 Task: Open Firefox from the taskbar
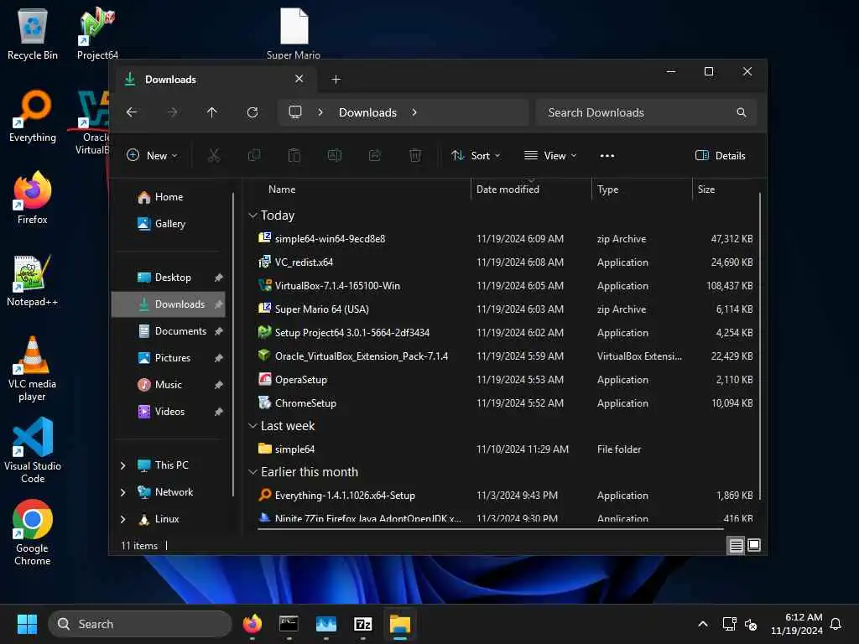point(252,624)
